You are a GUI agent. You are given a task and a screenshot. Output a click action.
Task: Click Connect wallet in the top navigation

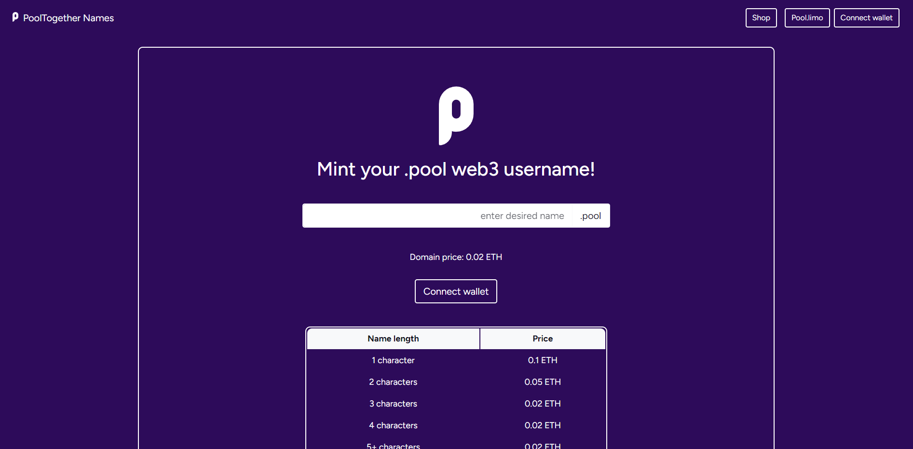click(x=866, y=18)
